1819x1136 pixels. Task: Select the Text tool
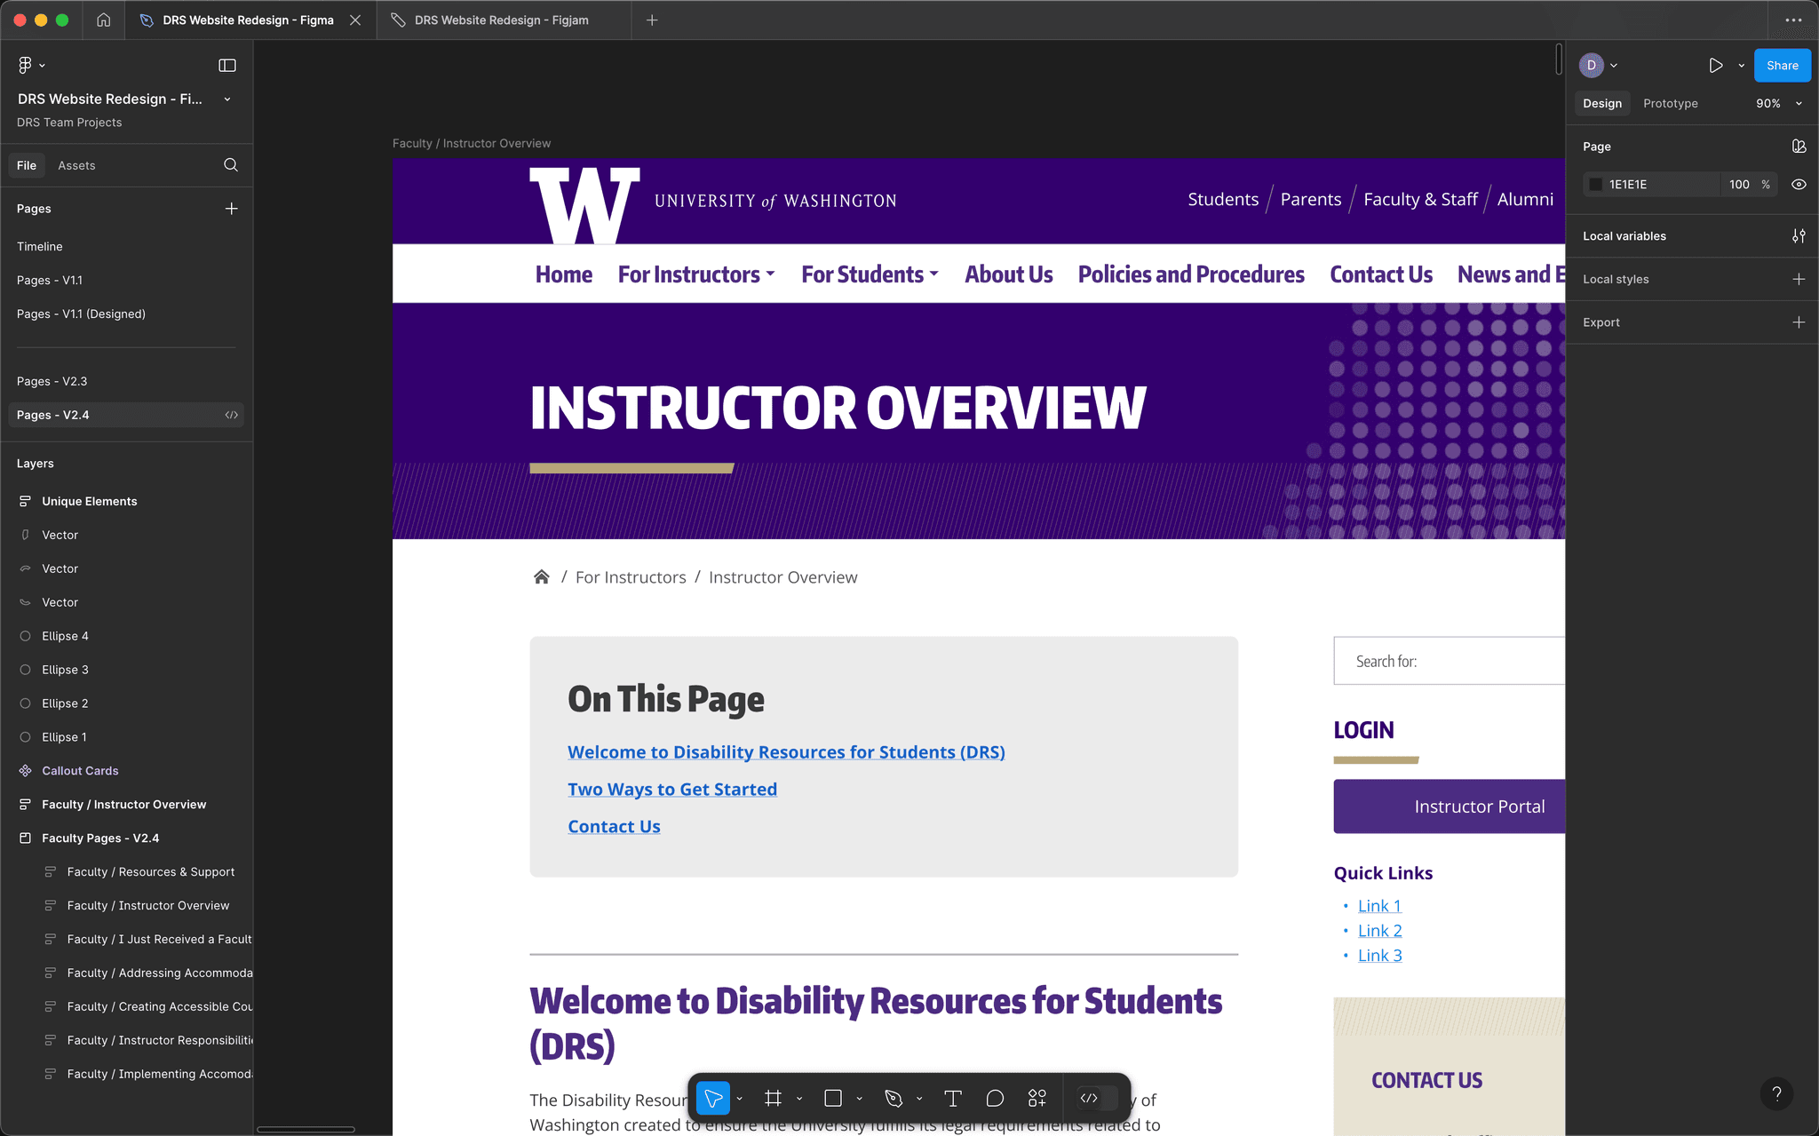[x=952, y=1098]
